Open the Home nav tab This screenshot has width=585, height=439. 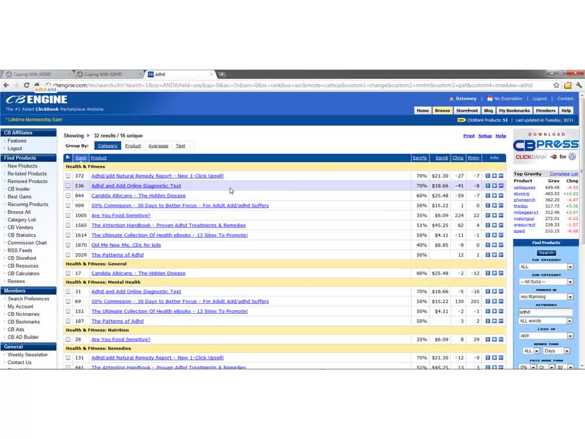[423, 111]
